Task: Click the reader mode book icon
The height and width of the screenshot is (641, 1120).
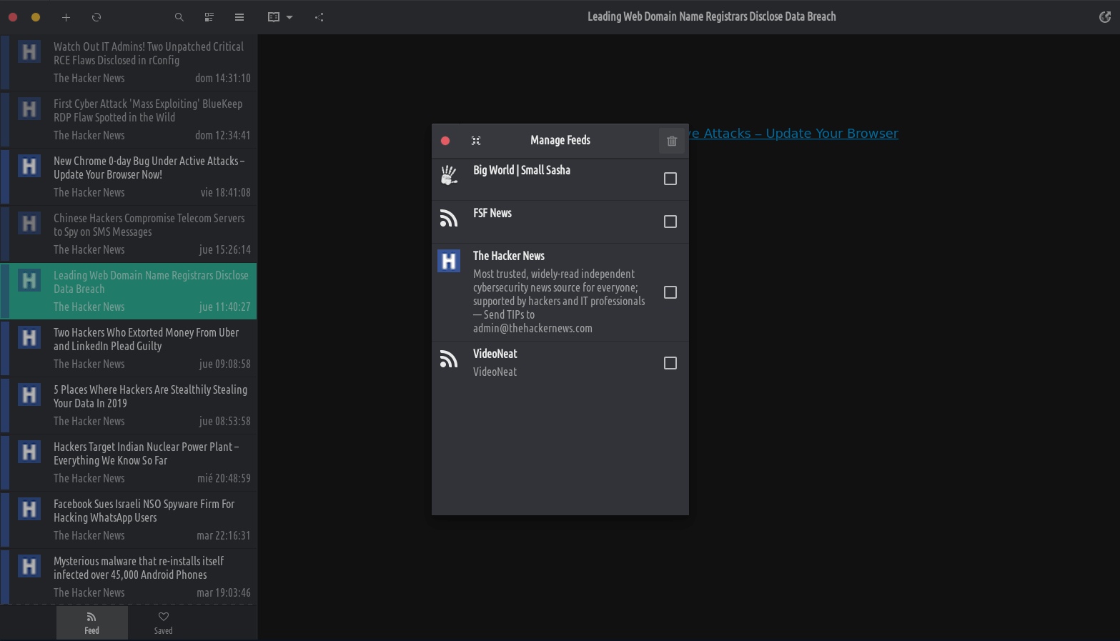Action: [x=274, y=17]
